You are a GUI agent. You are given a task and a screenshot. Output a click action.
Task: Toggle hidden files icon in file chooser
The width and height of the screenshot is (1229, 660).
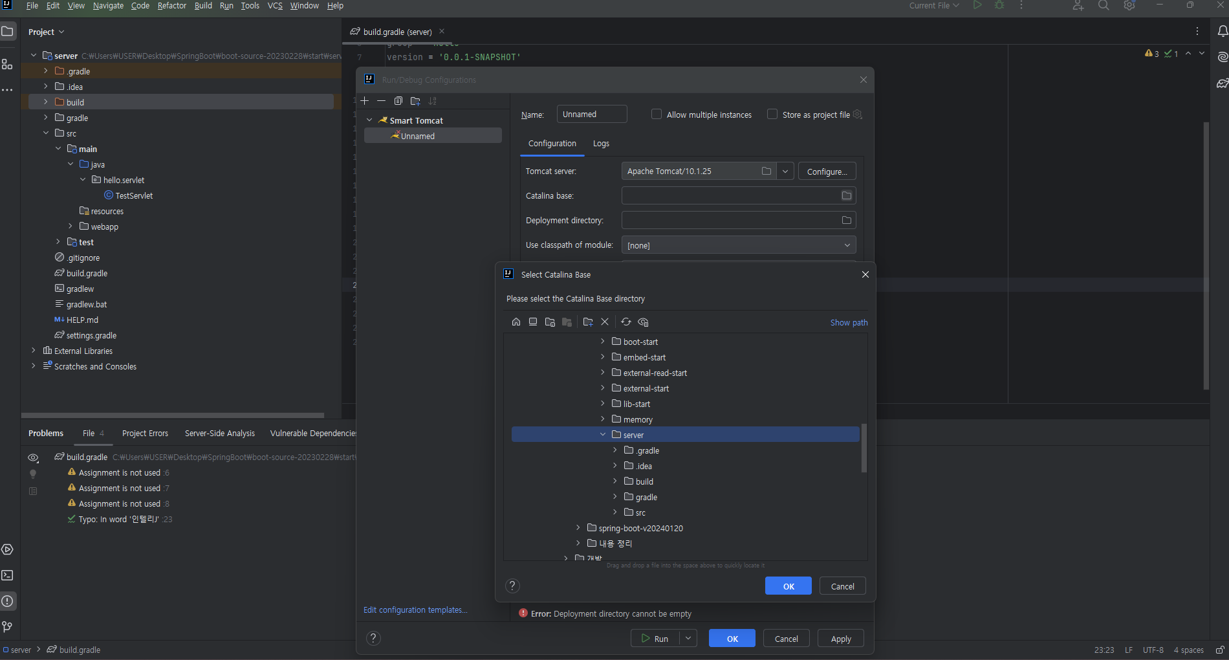point(643,322)
